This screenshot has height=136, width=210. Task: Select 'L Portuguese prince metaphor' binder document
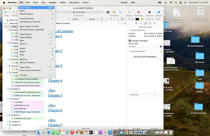pos(27,79)
